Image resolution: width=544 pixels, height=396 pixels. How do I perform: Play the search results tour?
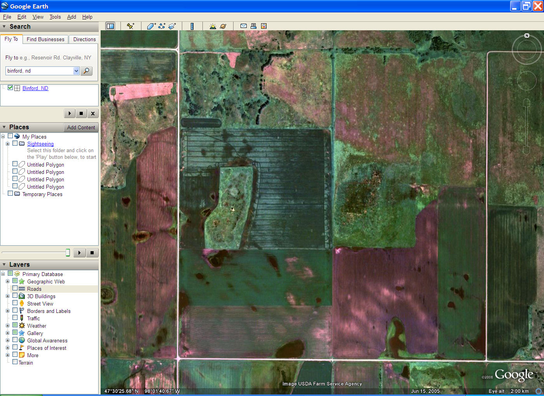coord(70,113)
